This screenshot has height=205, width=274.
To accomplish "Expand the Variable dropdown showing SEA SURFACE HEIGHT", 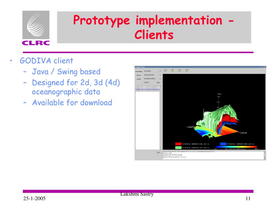I will (152, 79).
